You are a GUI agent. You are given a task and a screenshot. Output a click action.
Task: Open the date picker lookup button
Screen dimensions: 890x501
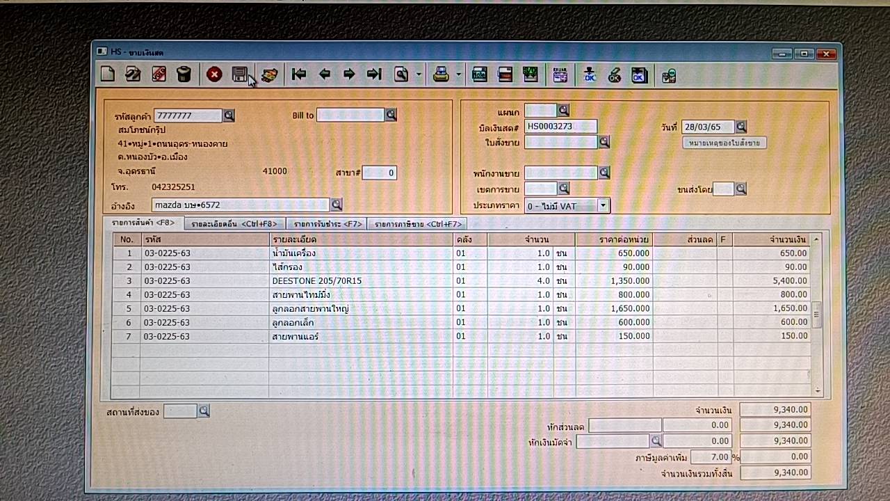coord(741,127)
